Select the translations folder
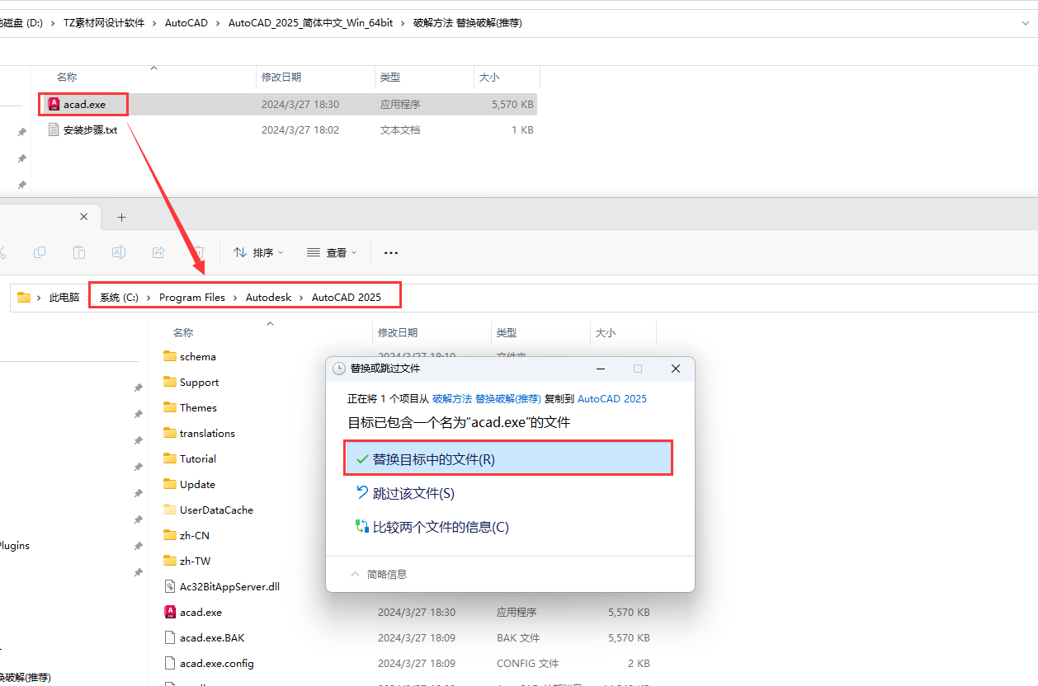Image resolution: width=1038 pixels, height=686 pixels. 207,433
